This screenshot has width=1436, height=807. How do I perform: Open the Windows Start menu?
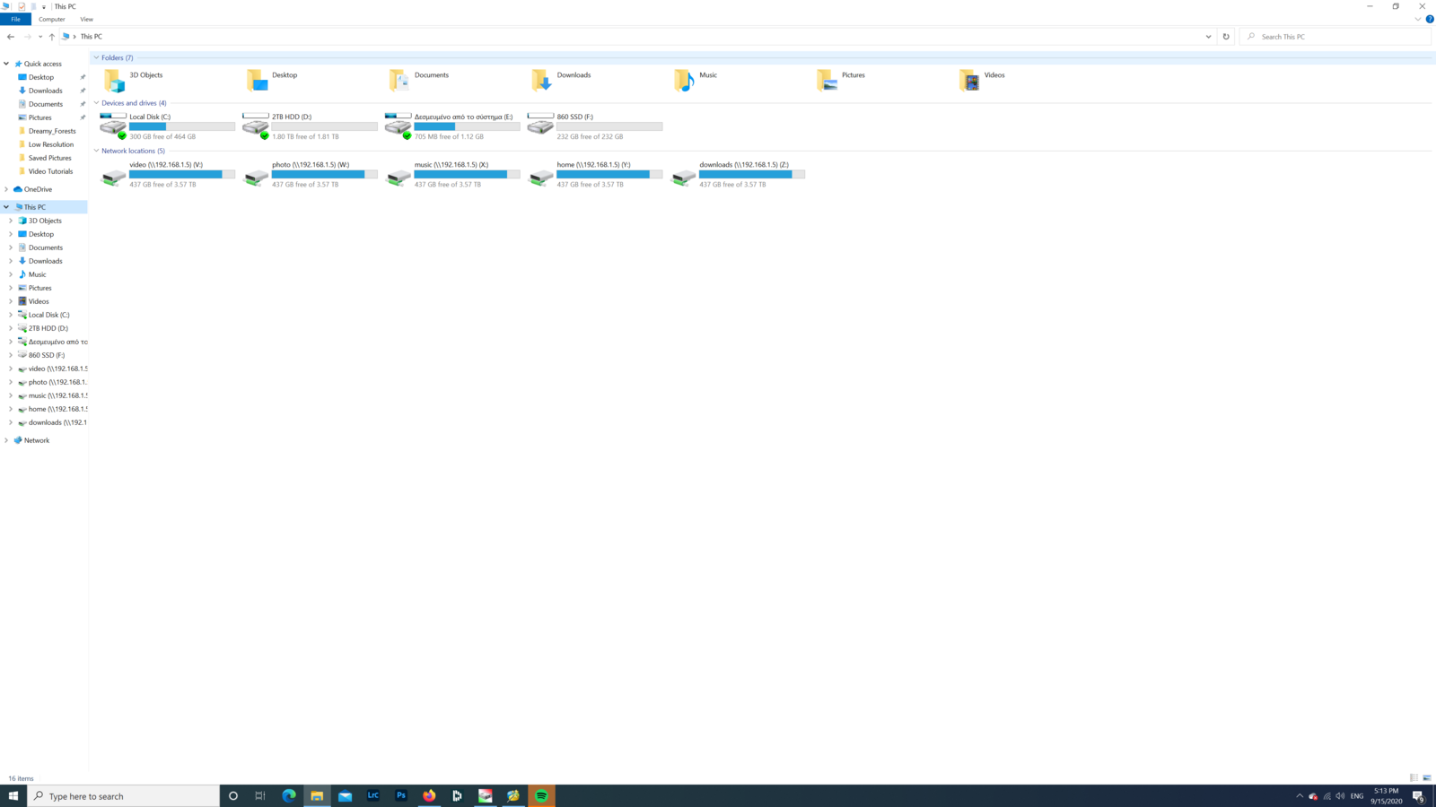point(13,795)
